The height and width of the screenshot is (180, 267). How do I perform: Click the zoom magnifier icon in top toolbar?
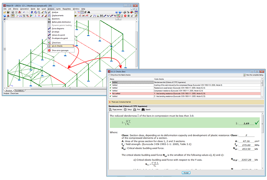[x=39, y=12]
